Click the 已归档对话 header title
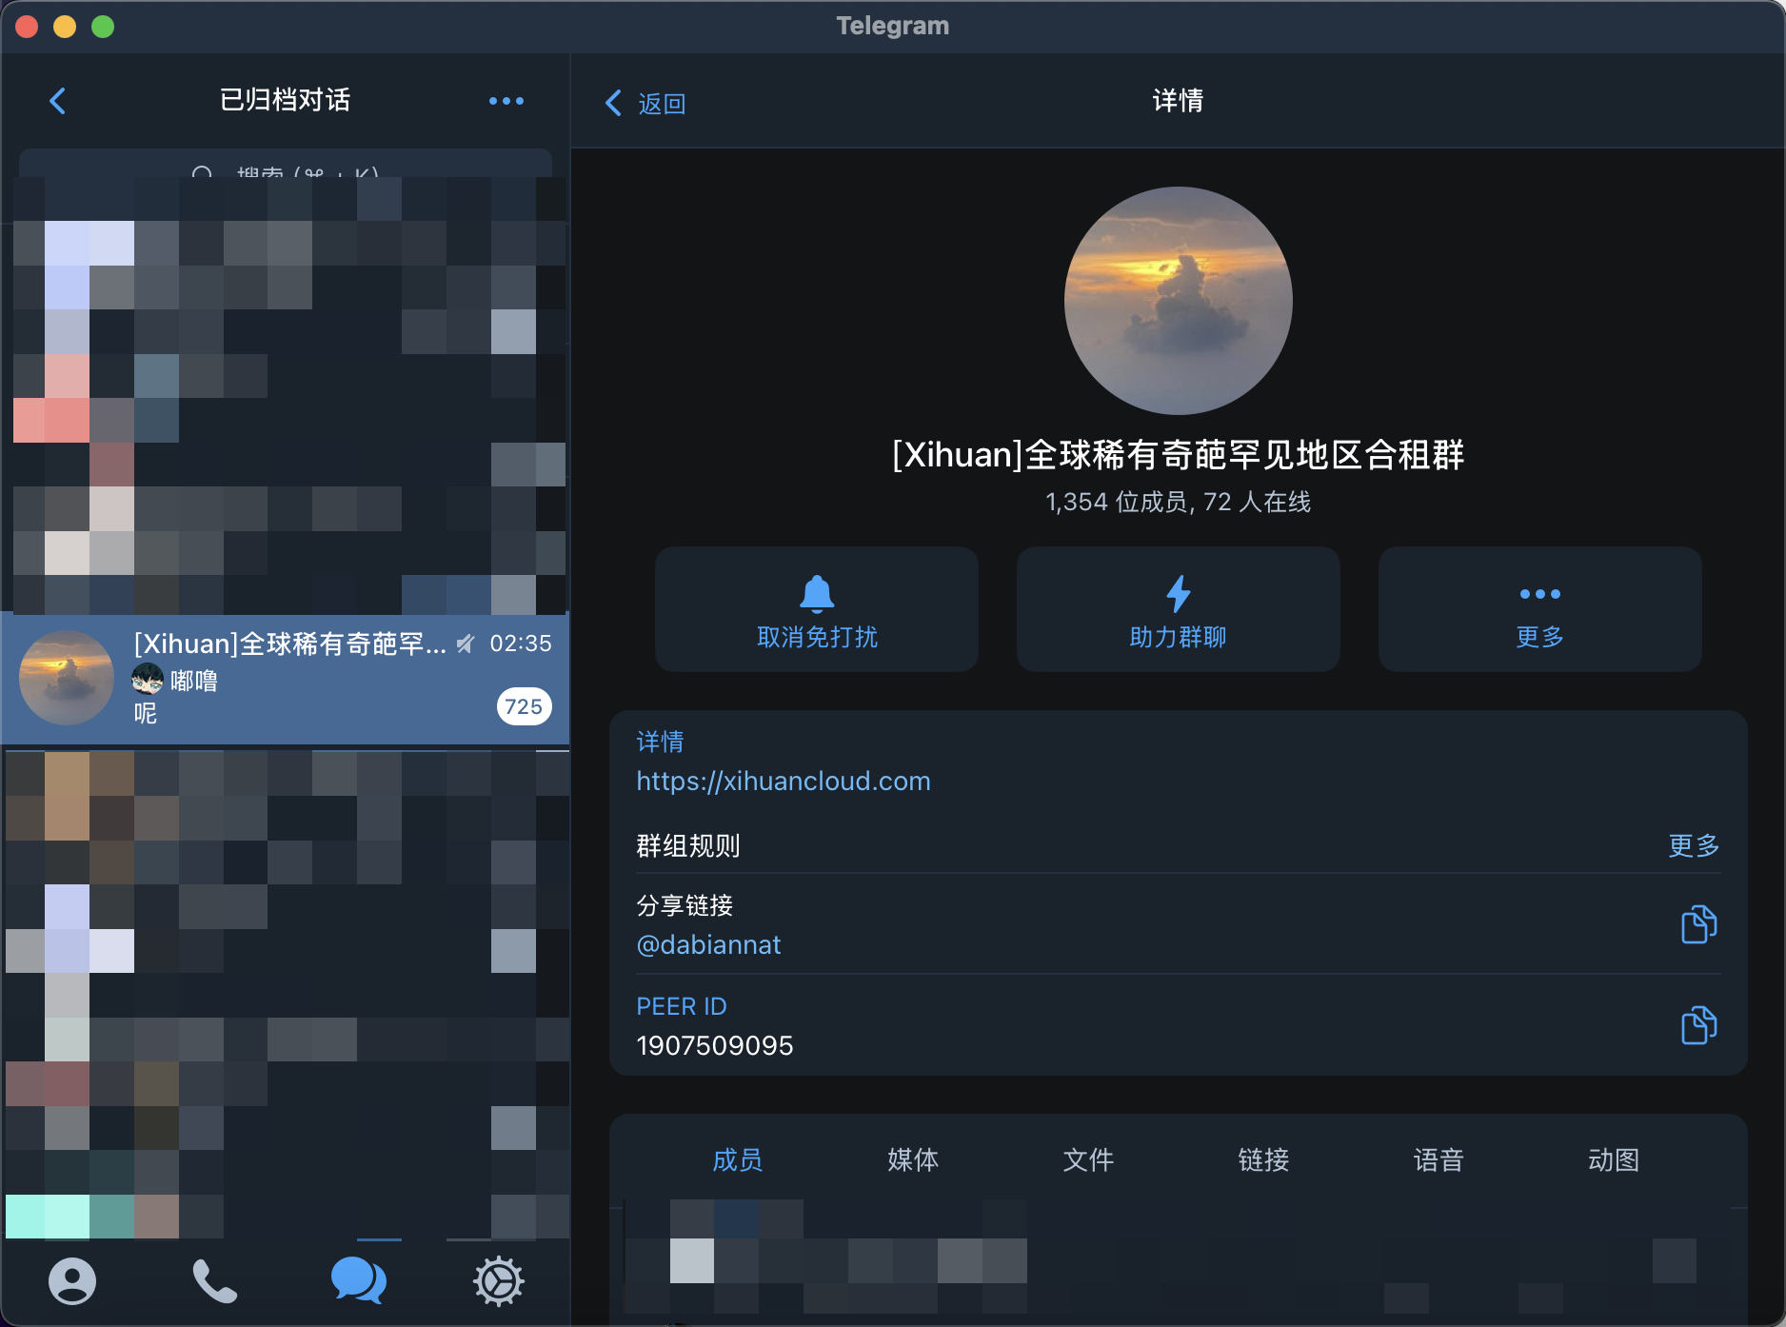Screen dimensions: 1786x1327 pyautogui.click(x=285, y=100)
